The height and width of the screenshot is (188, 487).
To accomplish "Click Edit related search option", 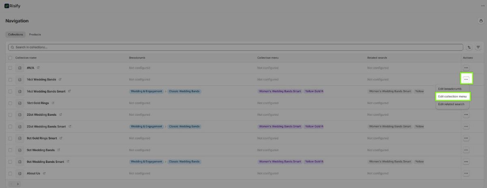I will click(x=451, y=104).
